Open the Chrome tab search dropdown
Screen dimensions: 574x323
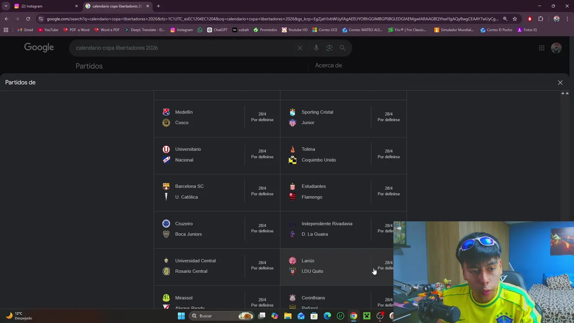[6, 6]
